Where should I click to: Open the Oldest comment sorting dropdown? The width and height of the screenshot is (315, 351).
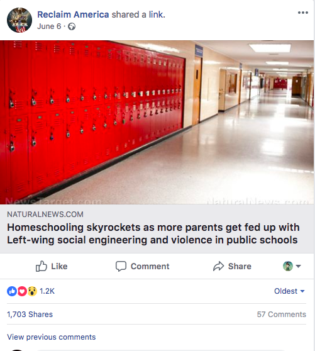tap(289, 291)
